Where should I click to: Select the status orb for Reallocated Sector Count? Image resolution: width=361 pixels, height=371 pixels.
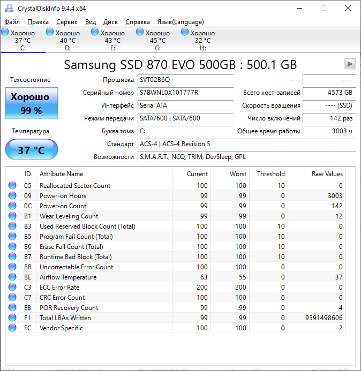[x=12, y=185]
